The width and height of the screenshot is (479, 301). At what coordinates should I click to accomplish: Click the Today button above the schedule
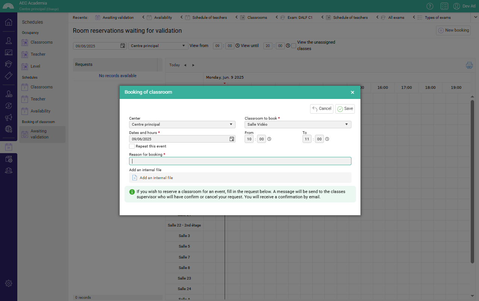[175, 65]
